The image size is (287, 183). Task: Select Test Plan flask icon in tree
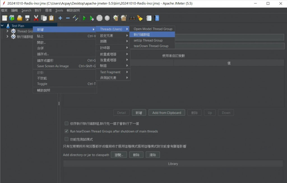click(8, 26)
